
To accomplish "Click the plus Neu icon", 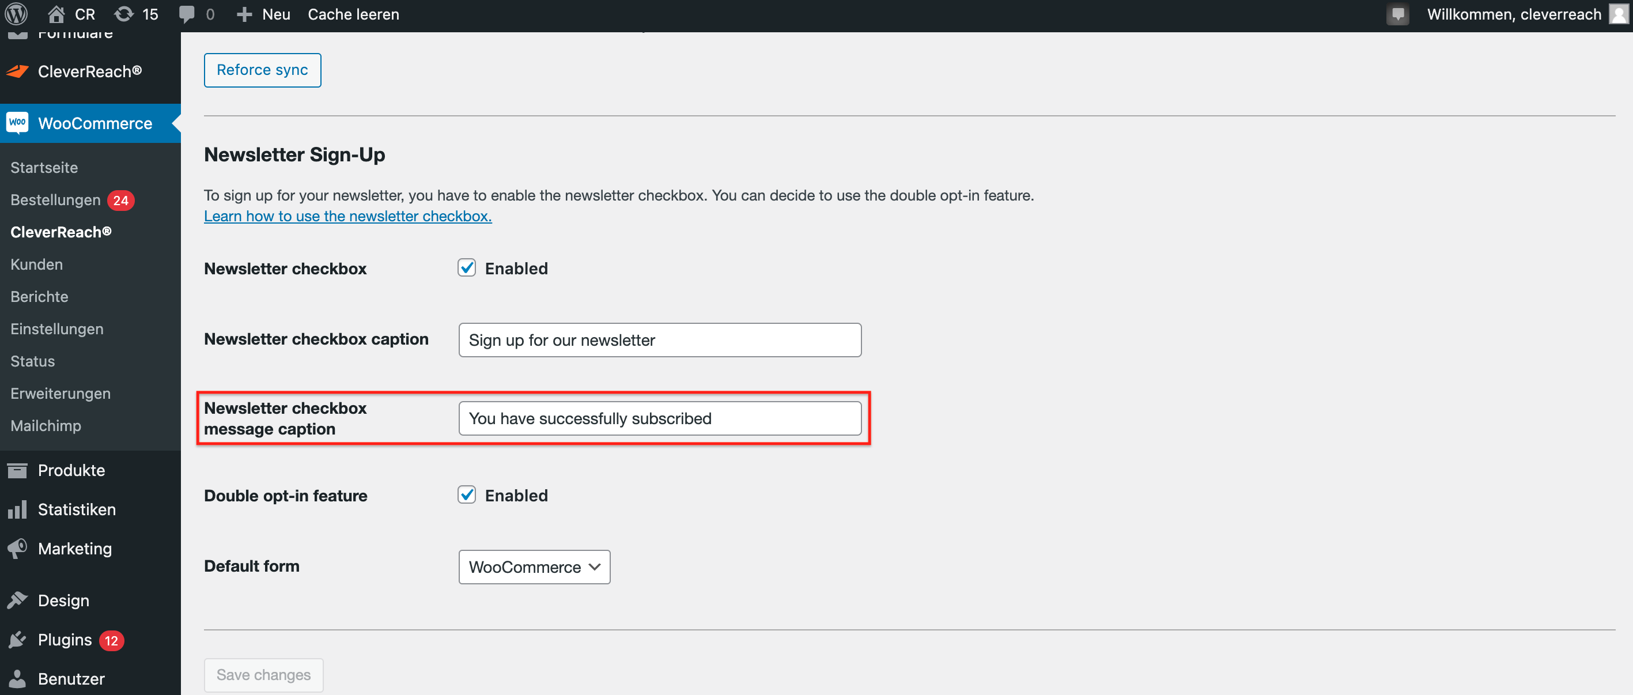I will pos(244,14).
